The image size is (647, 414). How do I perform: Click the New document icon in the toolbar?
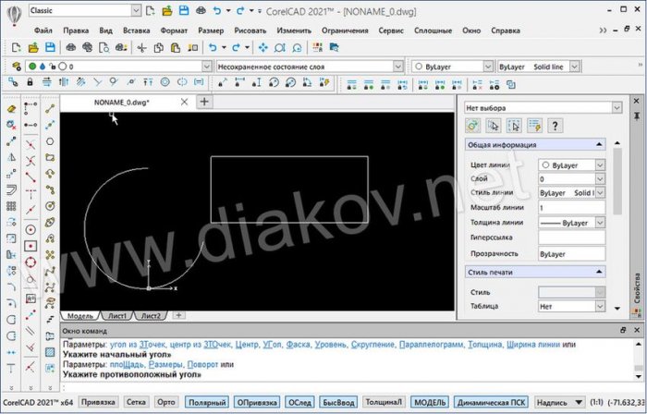[17, 46]
